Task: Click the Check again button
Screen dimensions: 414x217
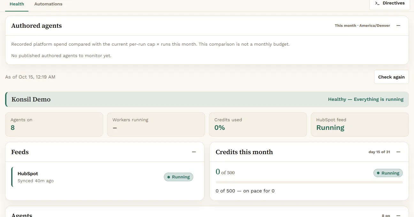Action: click(x=391, y=77)
